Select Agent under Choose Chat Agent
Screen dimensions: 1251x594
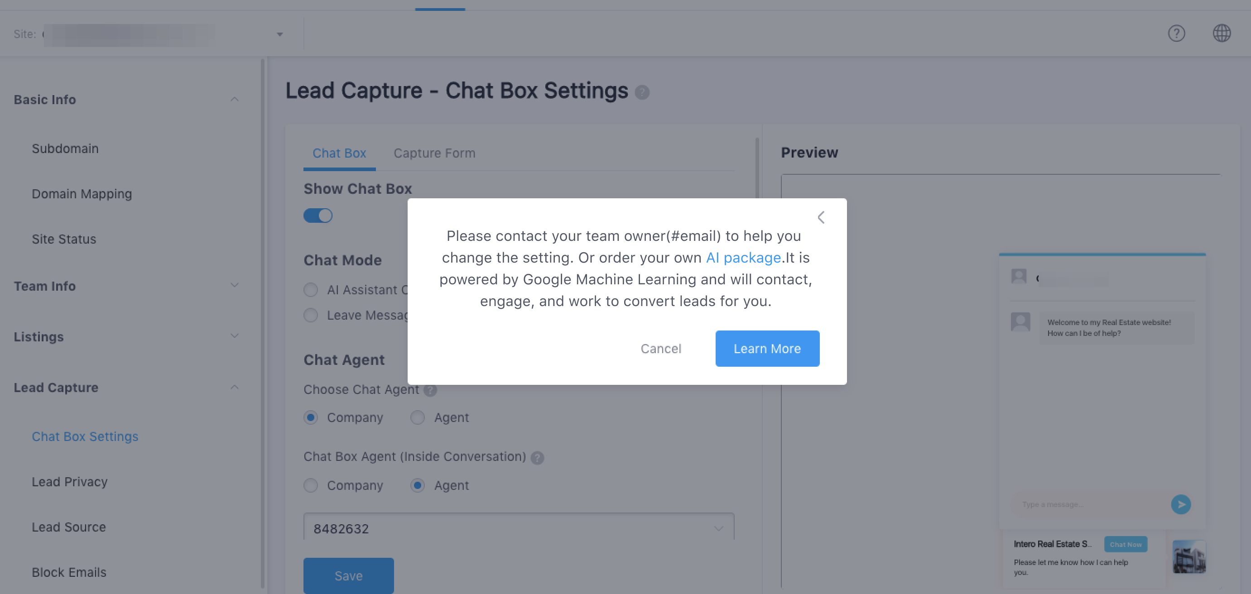pyautogui.click(x=418, y=417)
